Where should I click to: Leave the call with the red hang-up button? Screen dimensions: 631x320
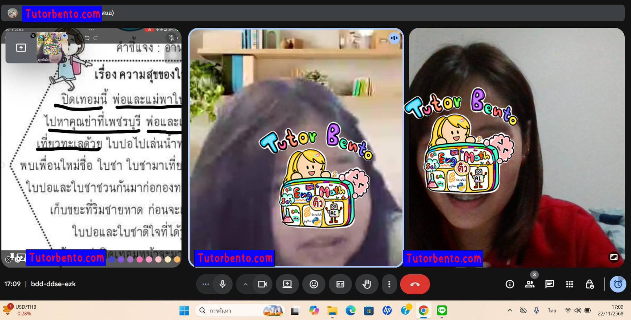point(415,284)
